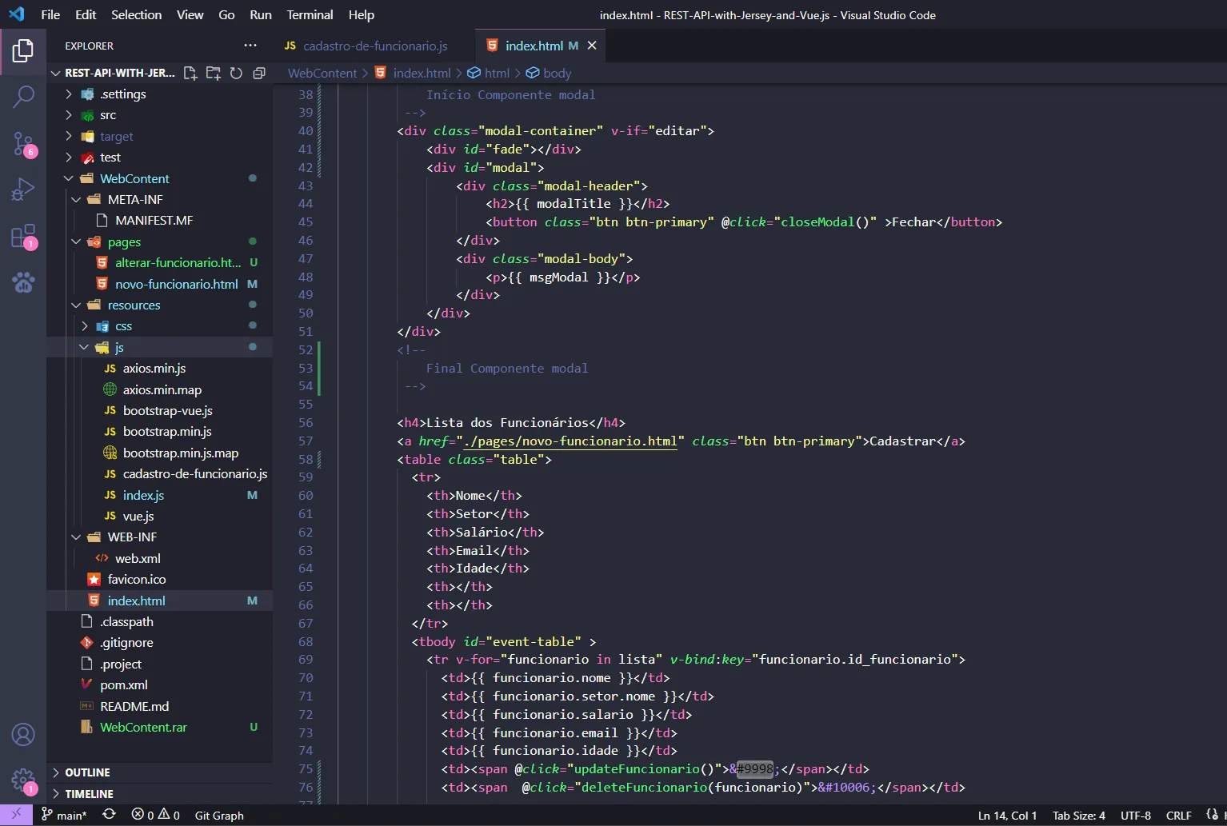Expand the css folder
Viewport: 1227px width, 826px height.
[x=123, y=326]
